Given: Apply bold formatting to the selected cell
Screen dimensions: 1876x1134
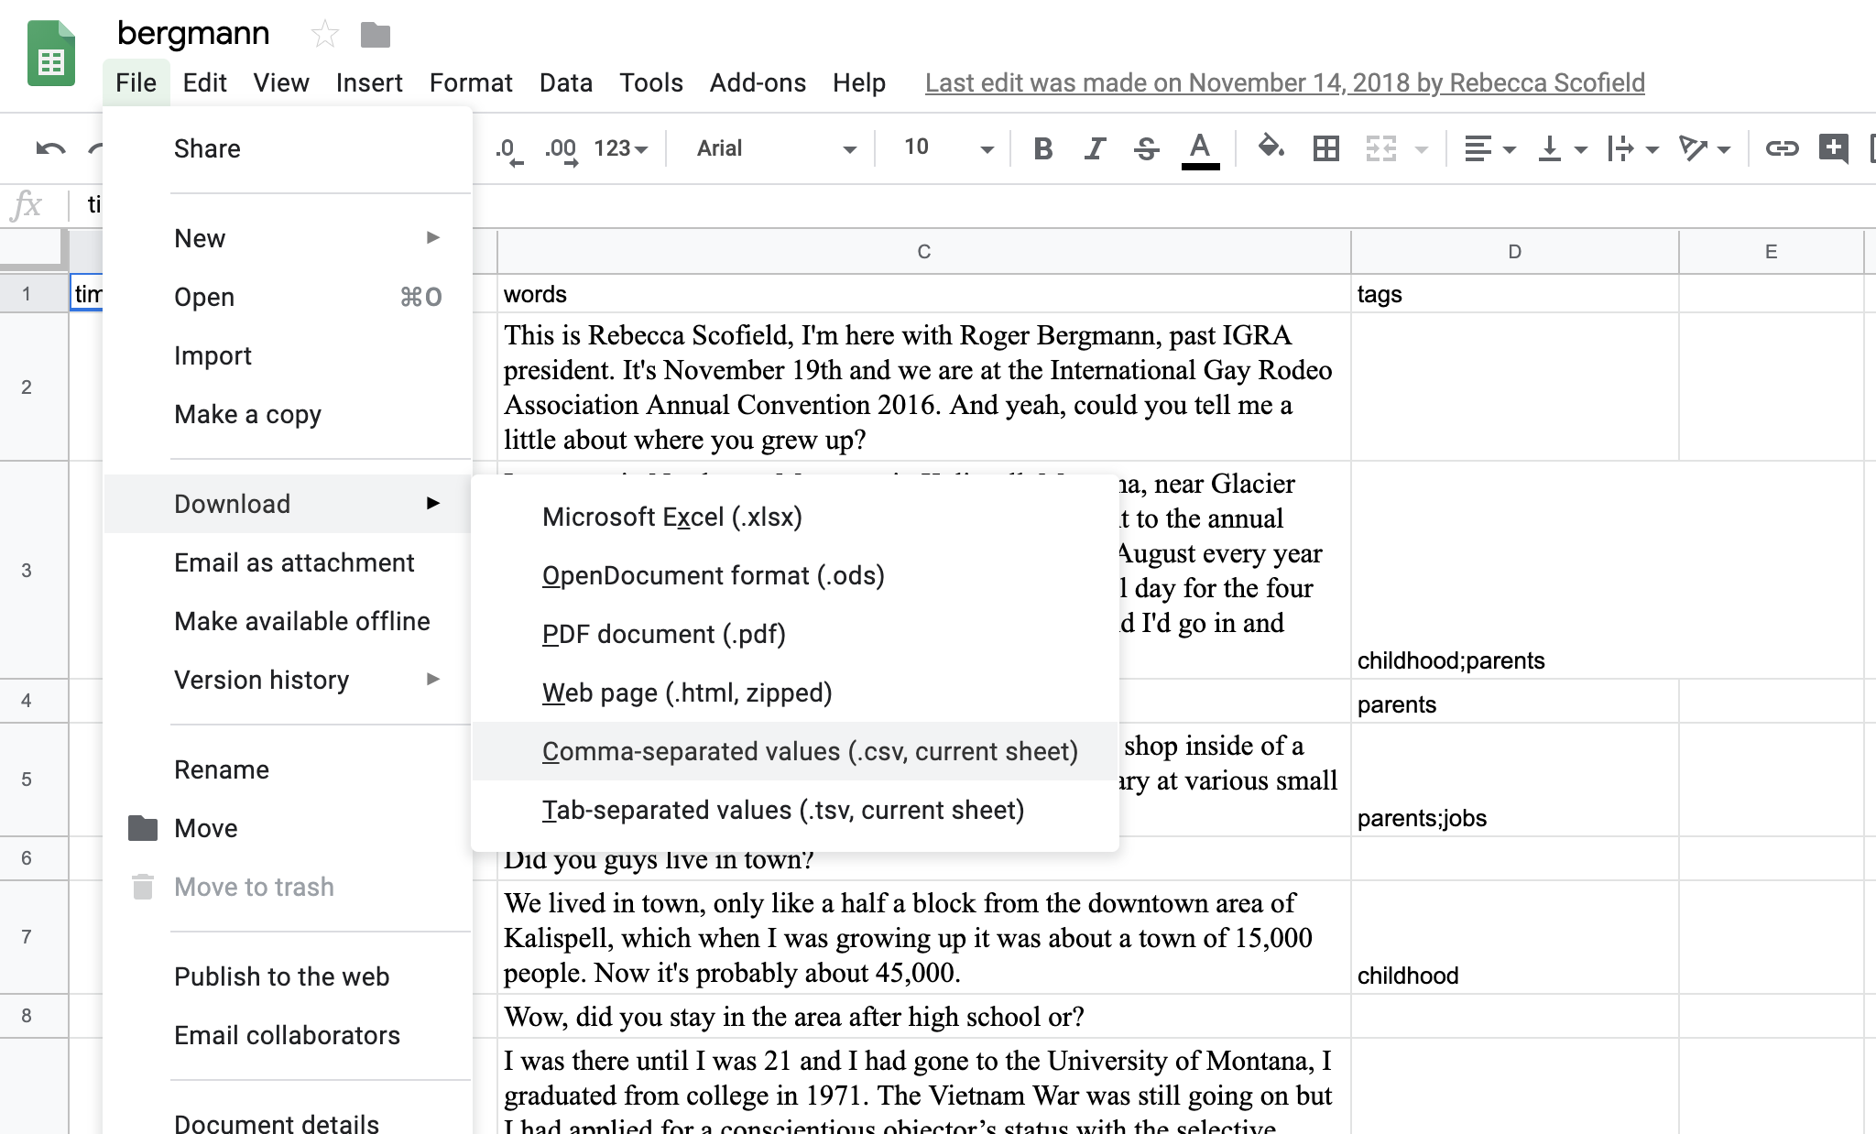Looking at the screenshot, I should coord(1042,147).
